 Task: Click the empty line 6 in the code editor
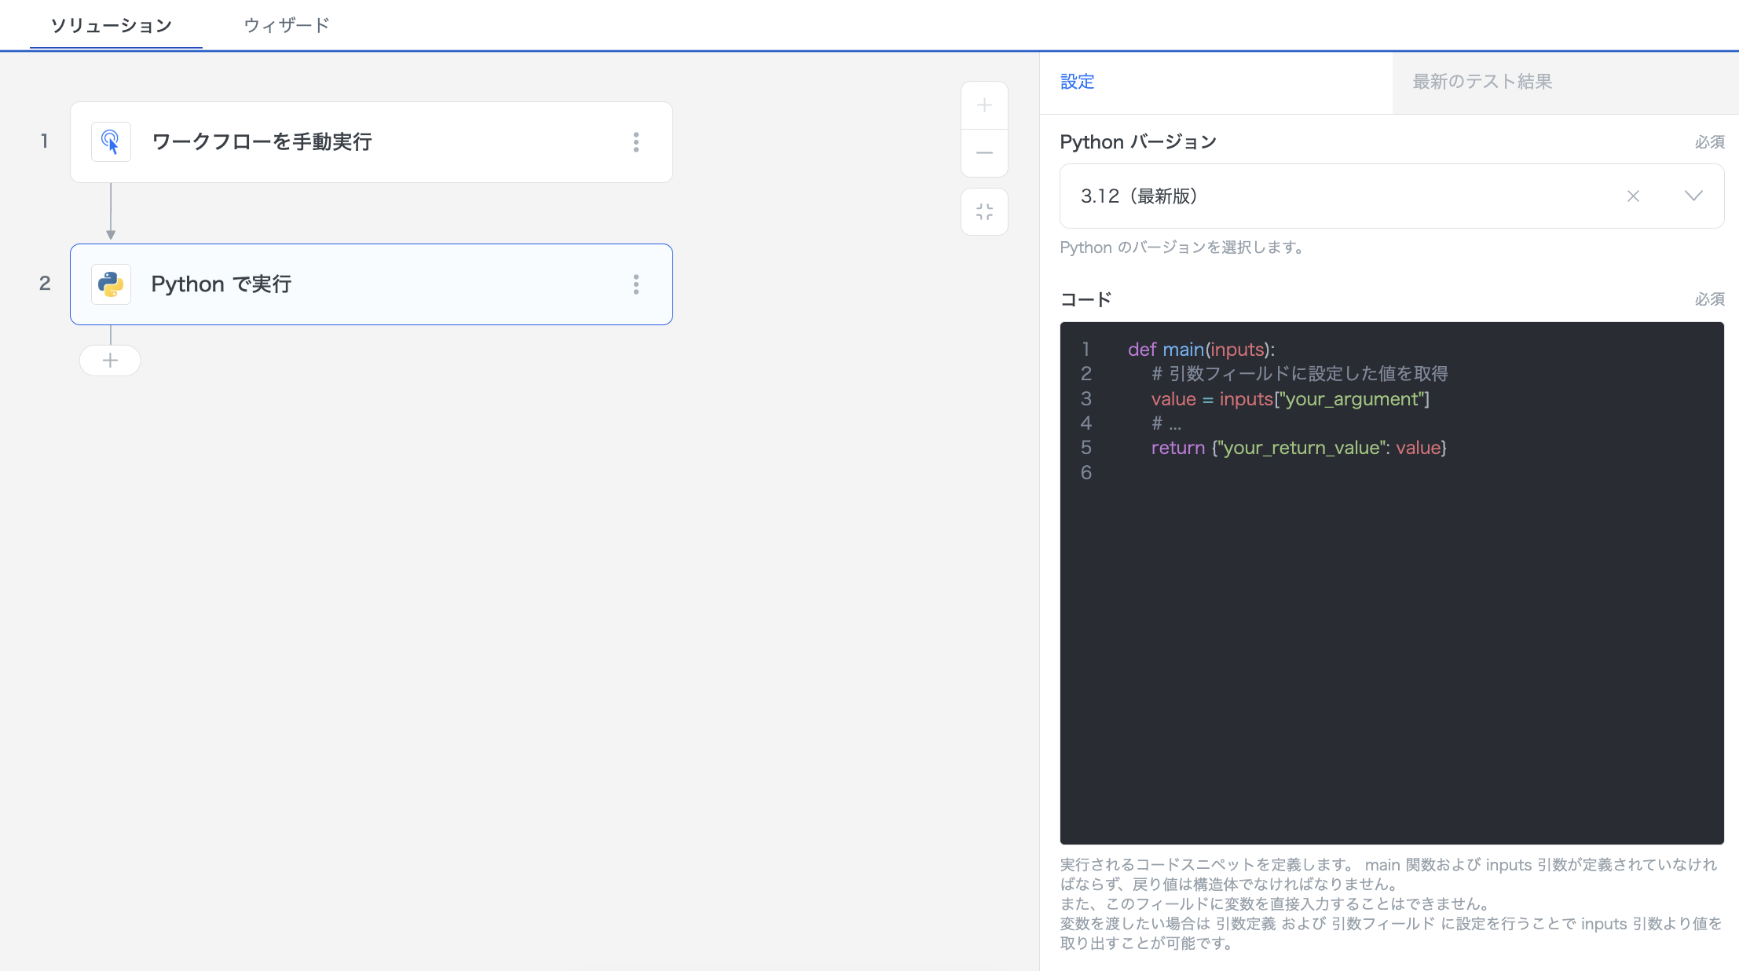pyautogui.click(x=1335, y=473)
